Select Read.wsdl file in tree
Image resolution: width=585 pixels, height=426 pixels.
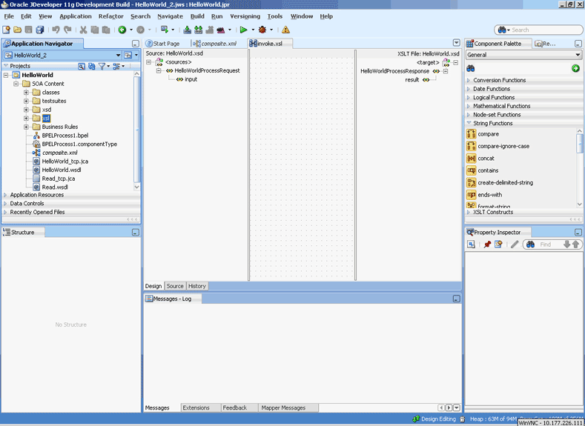click(50, 187)
